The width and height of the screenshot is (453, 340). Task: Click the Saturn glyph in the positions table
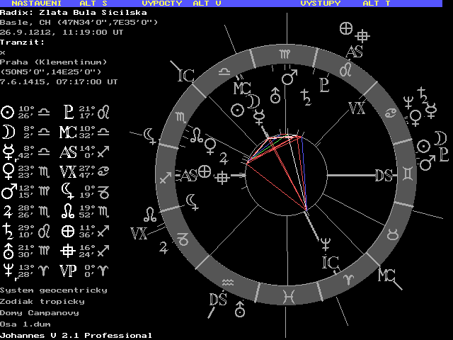coord(8,230)
